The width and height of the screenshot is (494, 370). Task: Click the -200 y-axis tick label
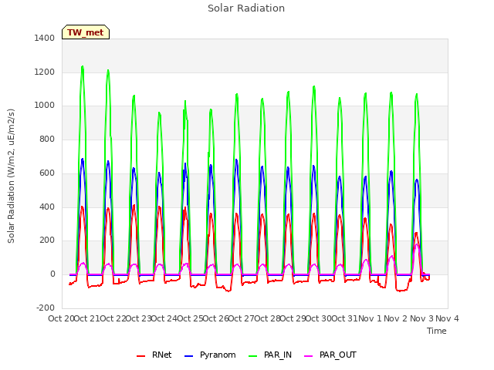click(x=46, y=308)
